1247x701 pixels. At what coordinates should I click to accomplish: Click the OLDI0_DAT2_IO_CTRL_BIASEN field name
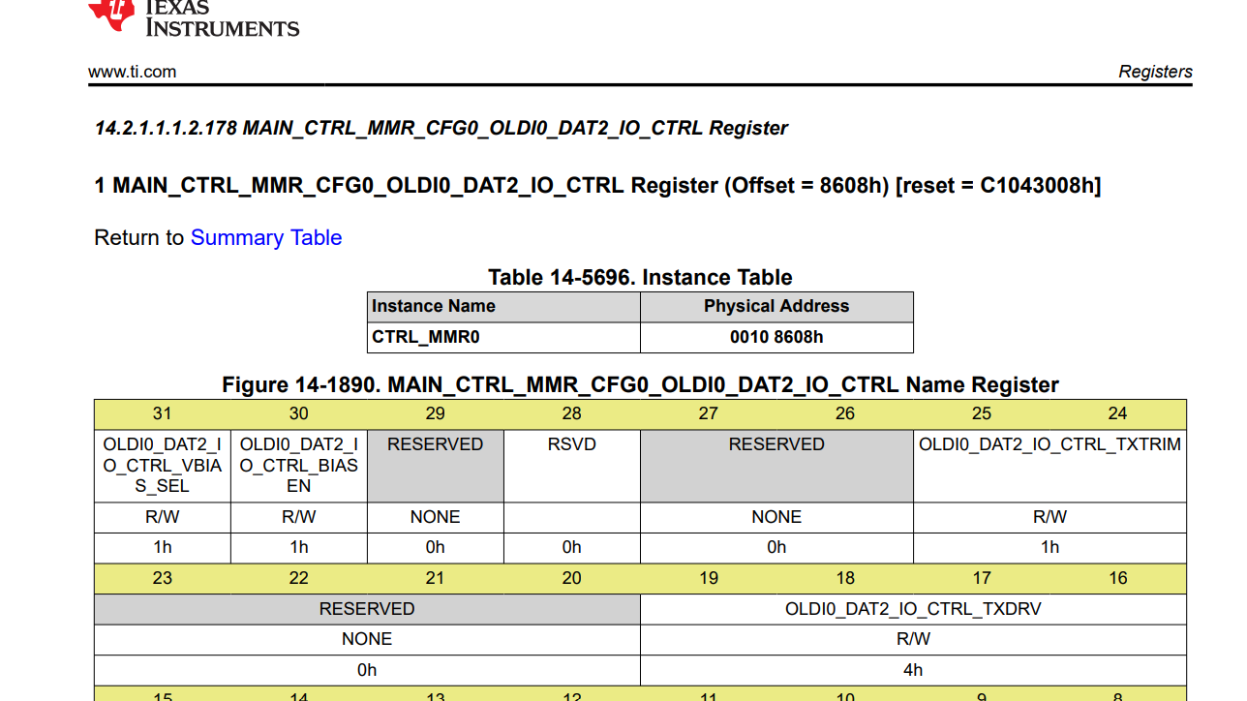[299, 466]
